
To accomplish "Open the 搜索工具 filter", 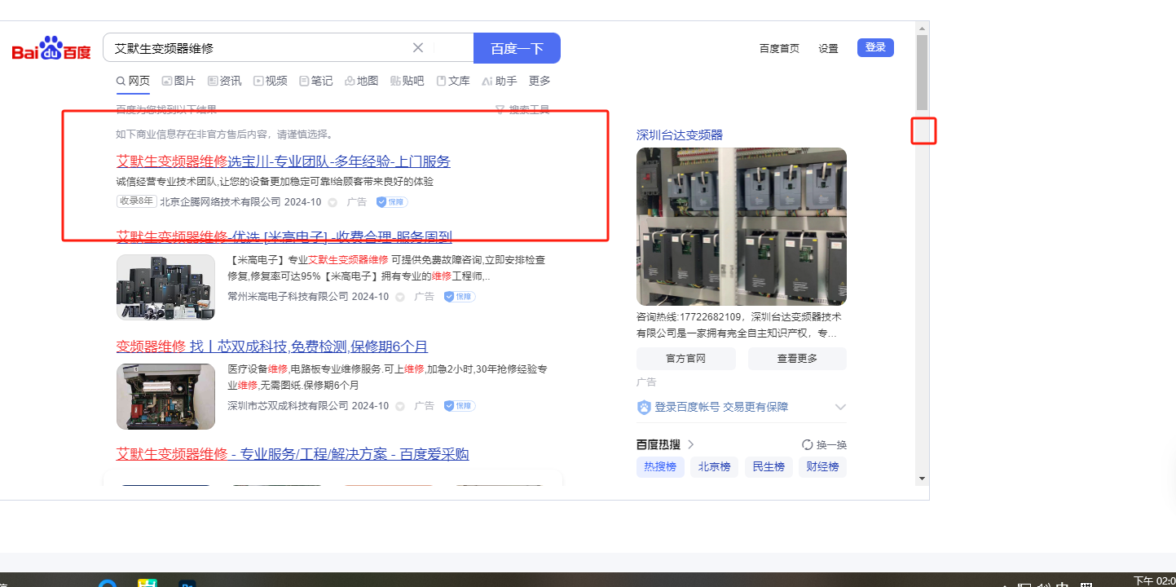I will click(522, 109).
